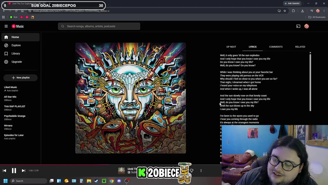Open the Nirvana playlist
Image resolution: width=328 pixels, height=185 pixels.
(8, 127)
